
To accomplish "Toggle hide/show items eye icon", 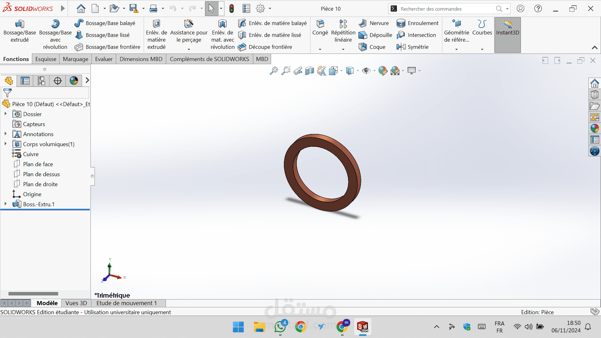I will click(366, 71).
